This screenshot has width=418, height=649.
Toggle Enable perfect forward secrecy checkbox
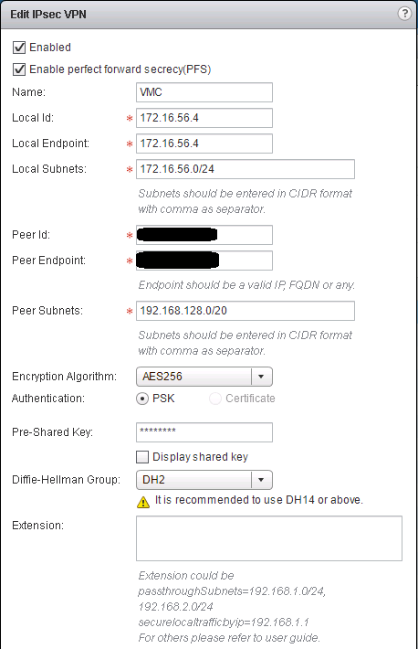[19, 69]
